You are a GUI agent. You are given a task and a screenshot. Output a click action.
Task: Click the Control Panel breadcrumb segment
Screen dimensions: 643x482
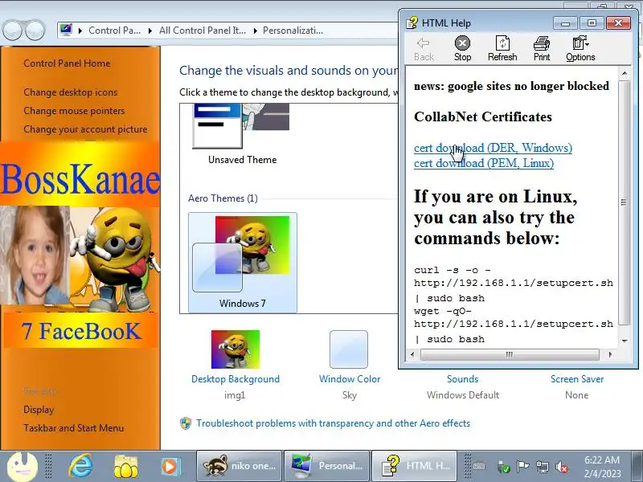[x=114, y=31]
